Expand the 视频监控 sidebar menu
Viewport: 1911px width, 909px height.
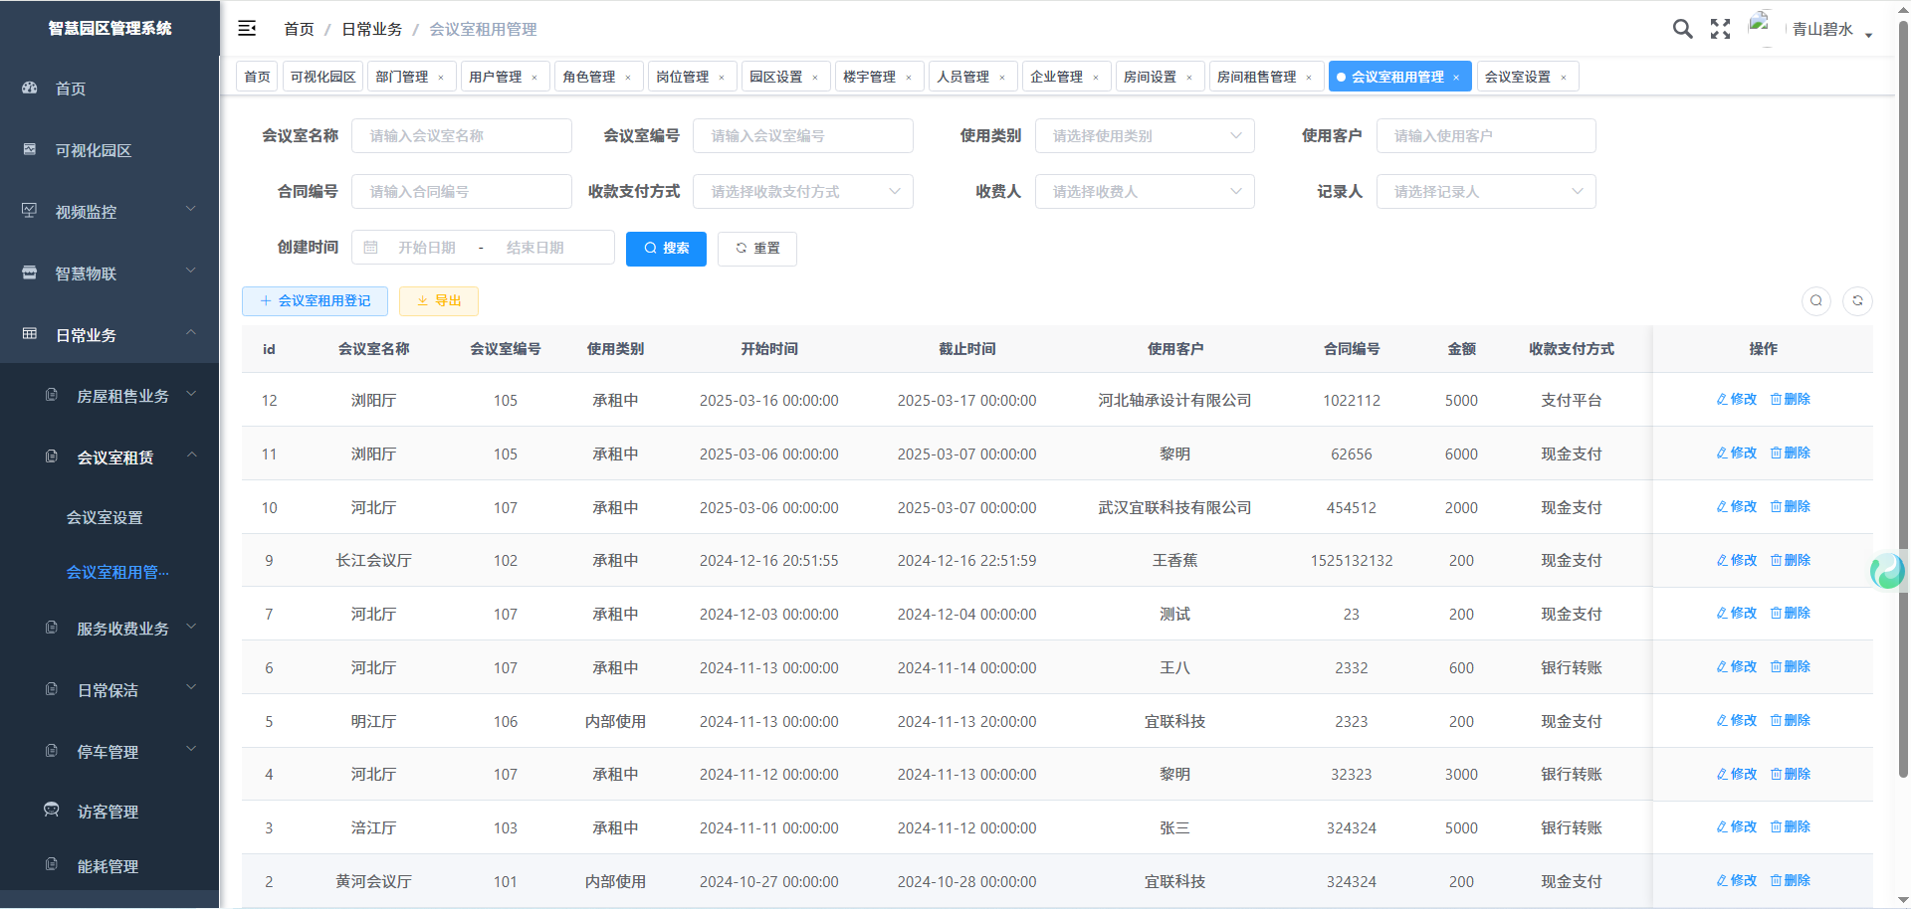pos(109,212)
